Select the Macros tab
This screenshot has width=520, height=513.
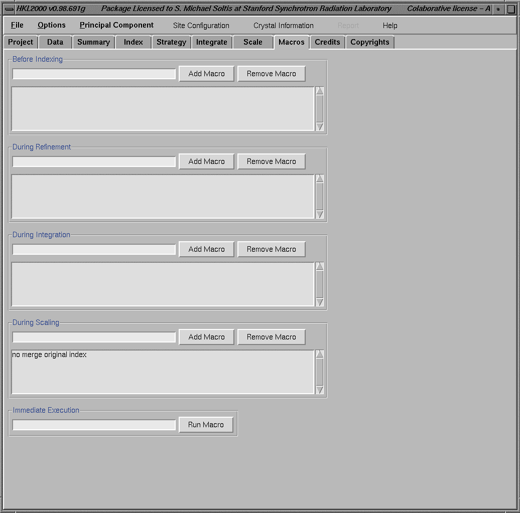click(292, 42)
